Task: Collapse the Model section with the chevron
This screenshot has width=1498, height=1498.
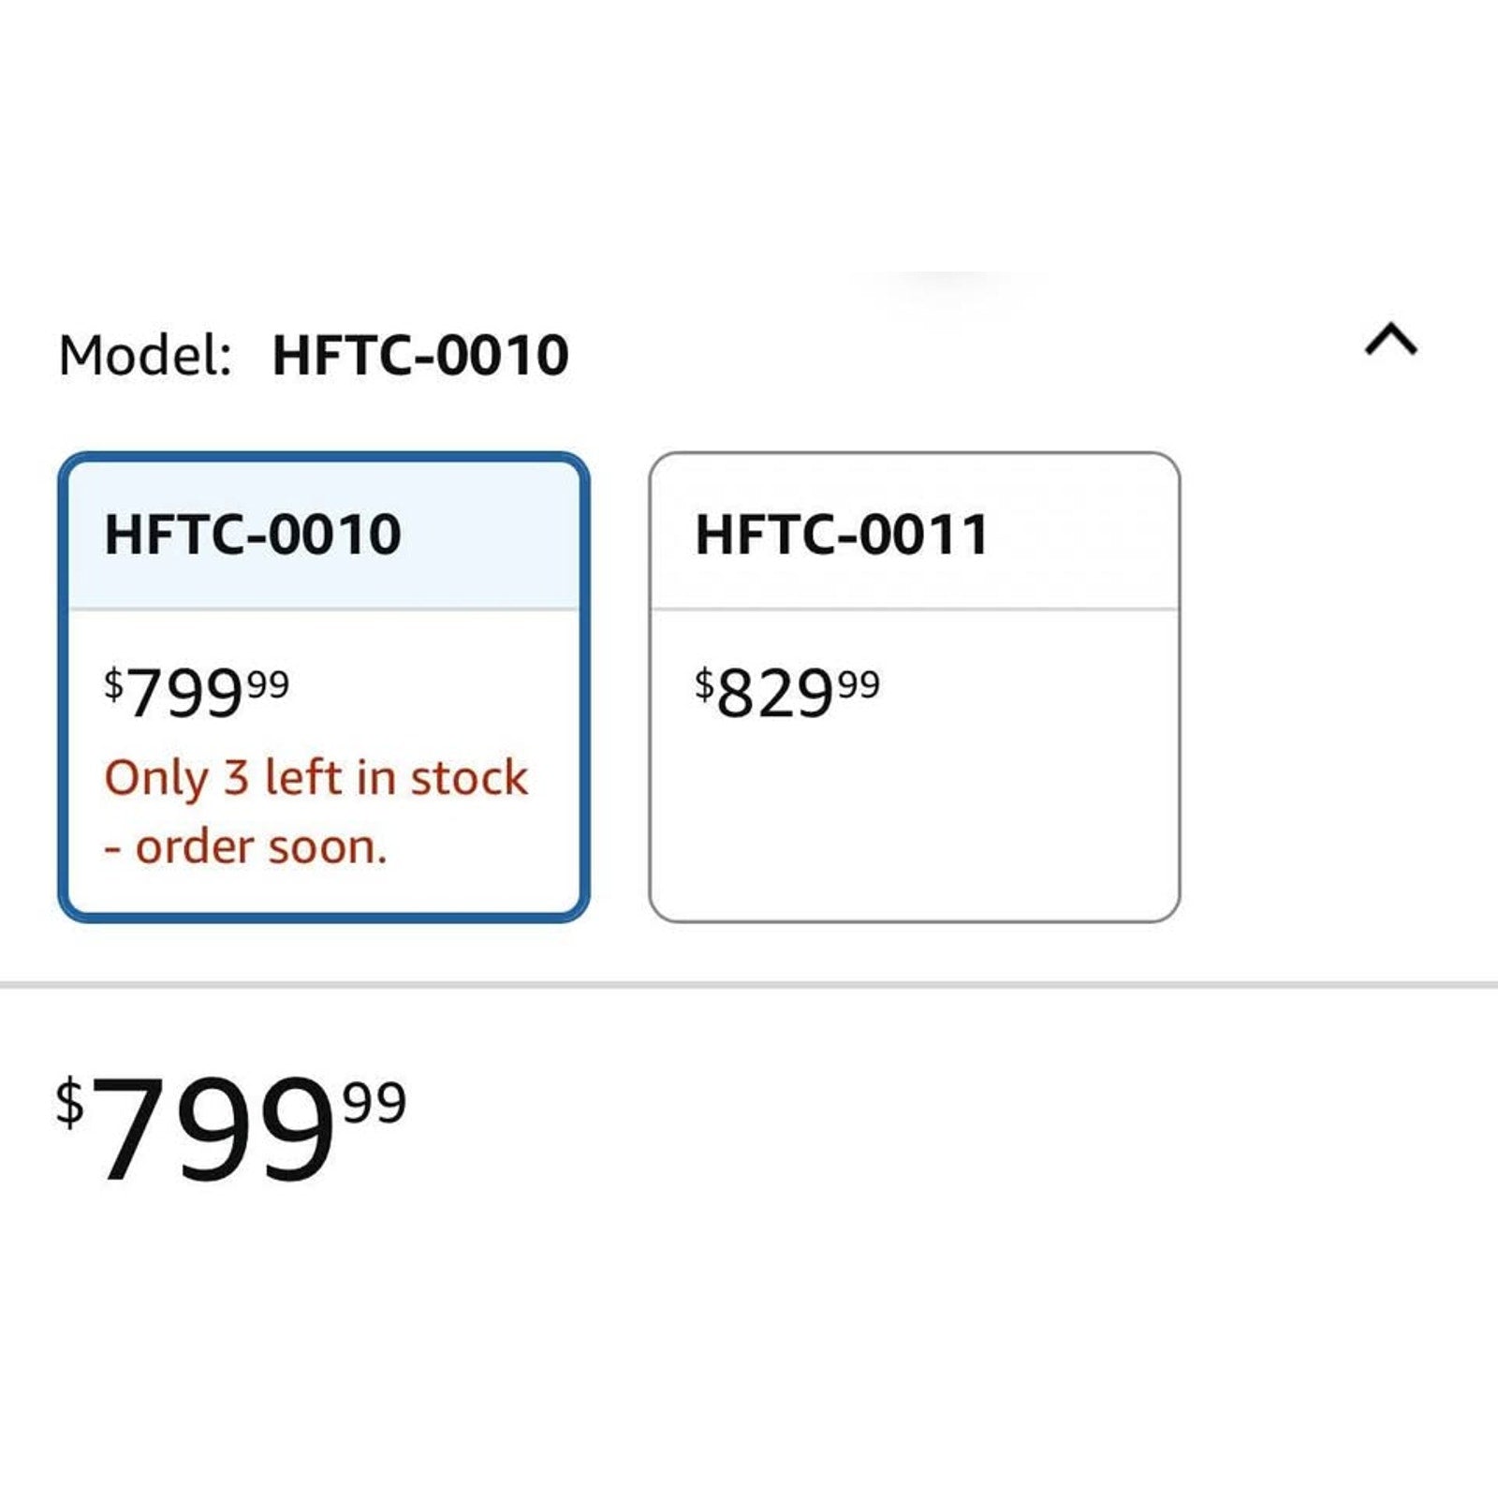Action: [1390, 340]
